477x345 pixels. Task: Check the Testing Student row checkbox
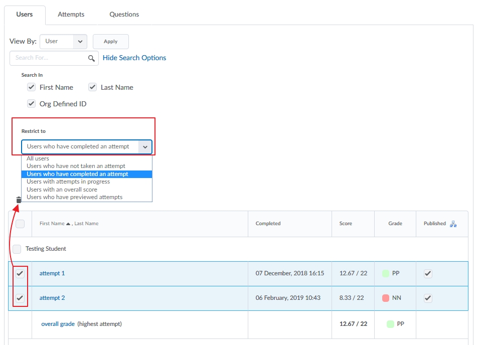click(17, 249)
